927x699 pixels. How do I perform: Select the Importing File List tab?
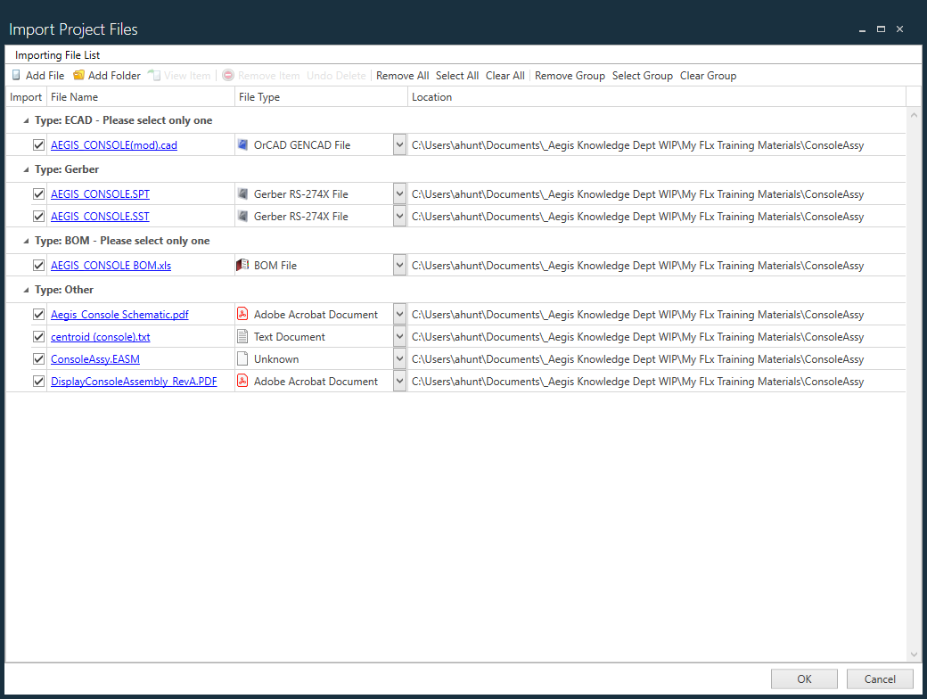tap(57, 54)
